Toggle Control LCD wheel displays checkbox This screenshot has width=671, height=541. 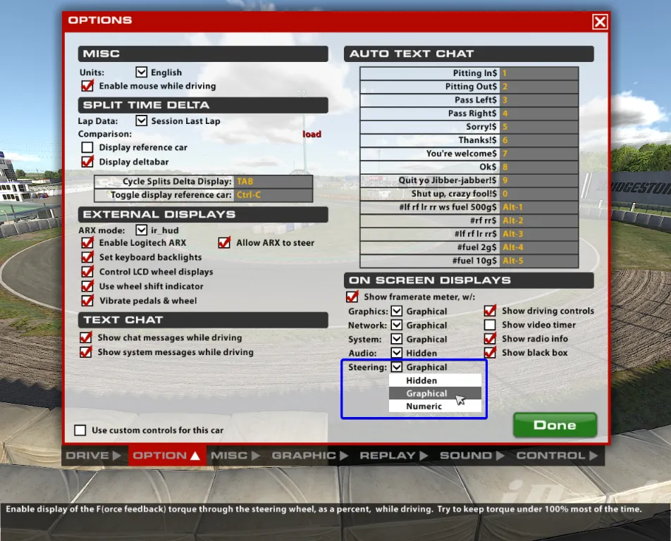pos(87,272)
